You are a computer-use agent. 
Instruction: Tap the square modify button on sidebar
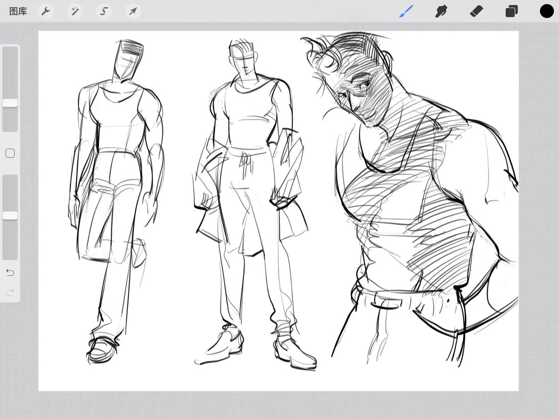pos(10,153)
